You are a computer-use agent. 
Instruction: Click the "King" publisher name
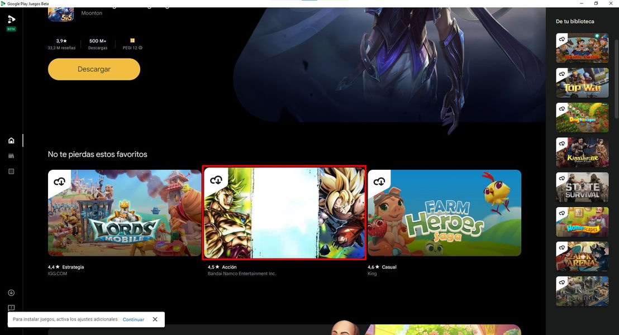coord(372,274)
